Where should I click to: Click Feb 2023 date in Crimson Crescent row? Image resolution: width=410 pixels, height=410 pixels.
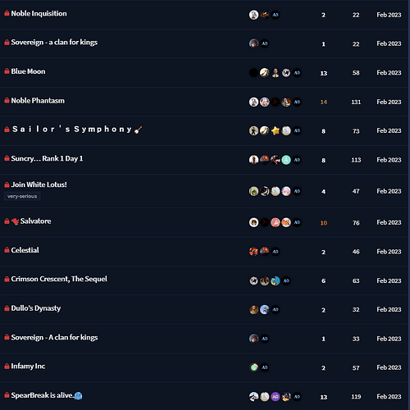click(x=389, y=281)
